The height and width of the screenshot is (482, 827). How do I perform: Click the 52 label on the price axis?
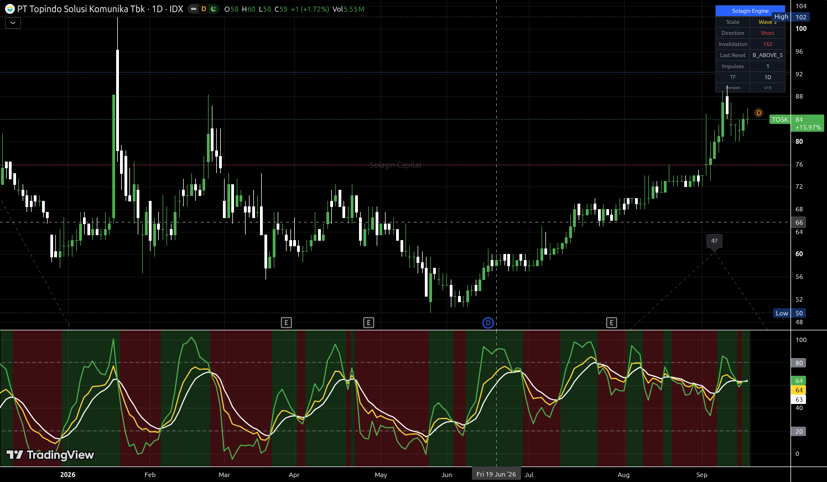[x=799, y=299]
